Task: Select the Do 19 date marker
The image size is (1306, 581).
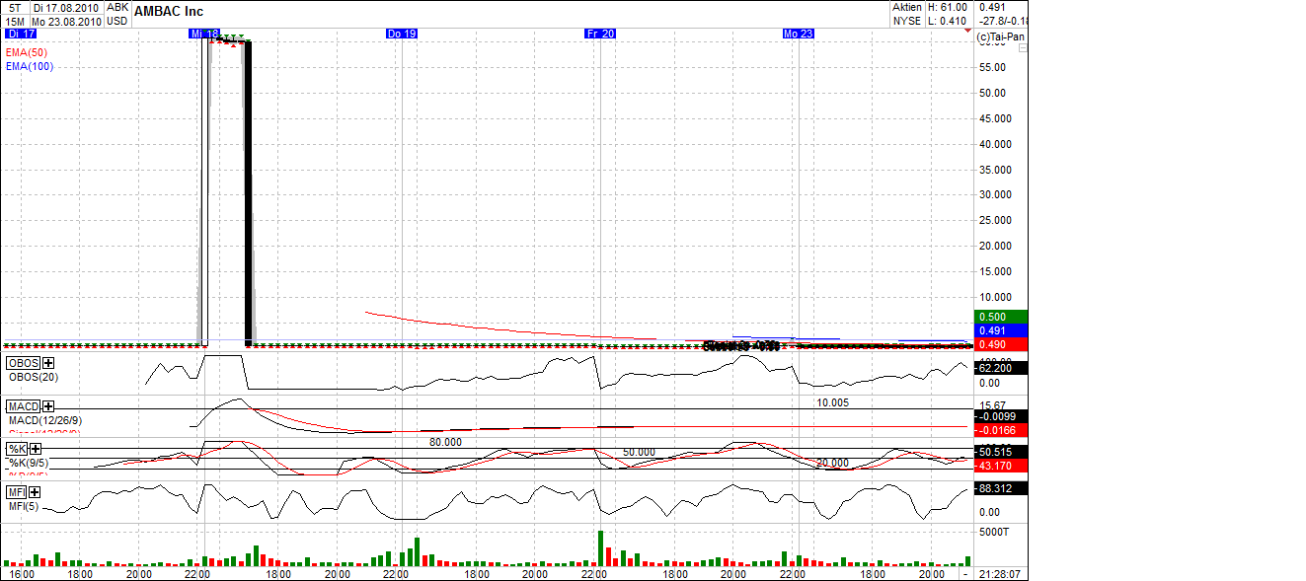Action: coord(402,34)
